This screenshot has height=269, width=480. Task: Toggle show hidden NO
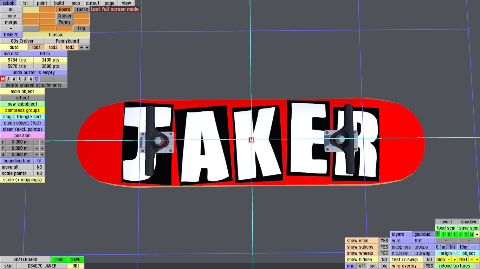(x=385, y=260)
